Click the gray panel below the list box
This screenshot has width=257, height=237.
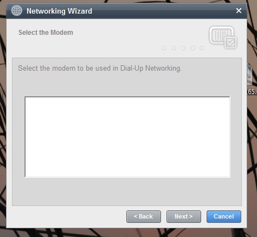pos(127,191)
